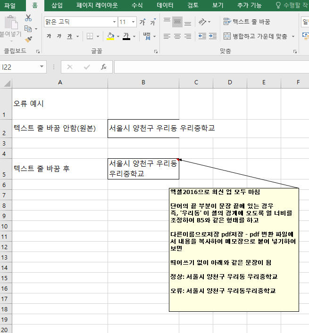
Task: Click the insert function fx icon
Action: (104, 67)
